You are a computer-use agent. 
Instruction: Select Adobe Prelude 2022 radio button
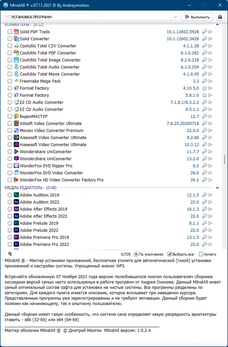click(10, 230)
